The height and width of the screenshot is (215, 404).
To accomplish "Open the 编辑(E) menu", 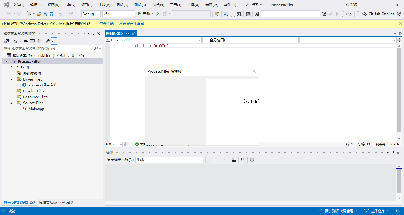I will coord(36,5).
